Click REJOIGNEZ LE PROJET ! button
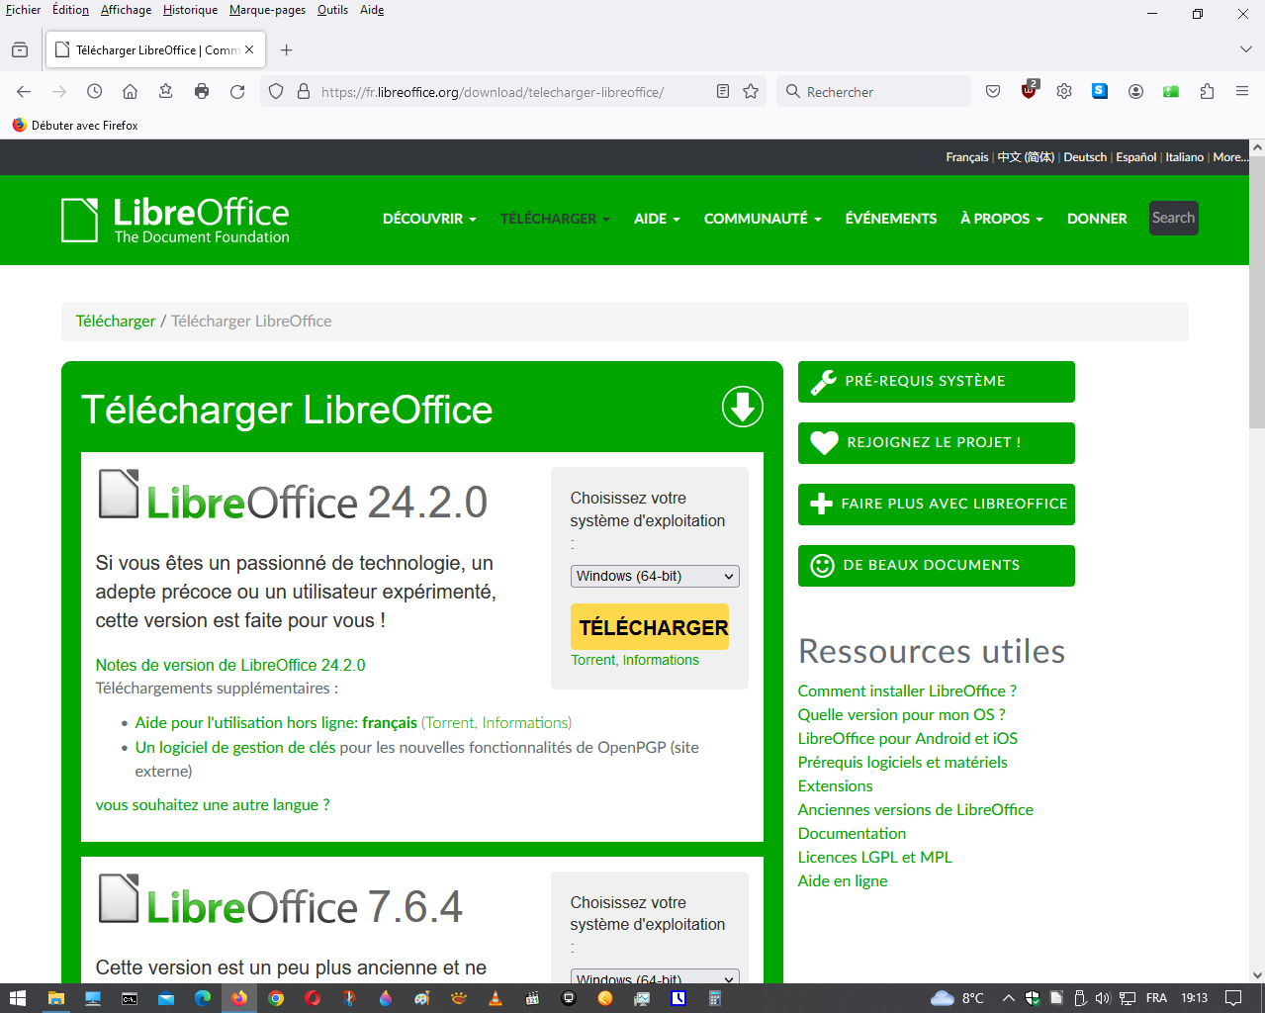1265x1013 pixels. [x=936, y=443]
